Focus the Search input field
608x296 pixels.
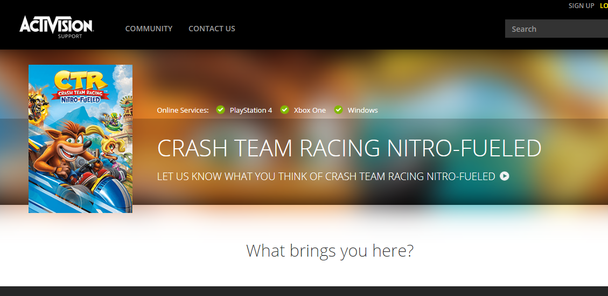(556, 29)
